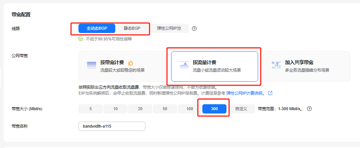Click green checkmark availability icon
The image size is (360, 148).
(81, 39)
